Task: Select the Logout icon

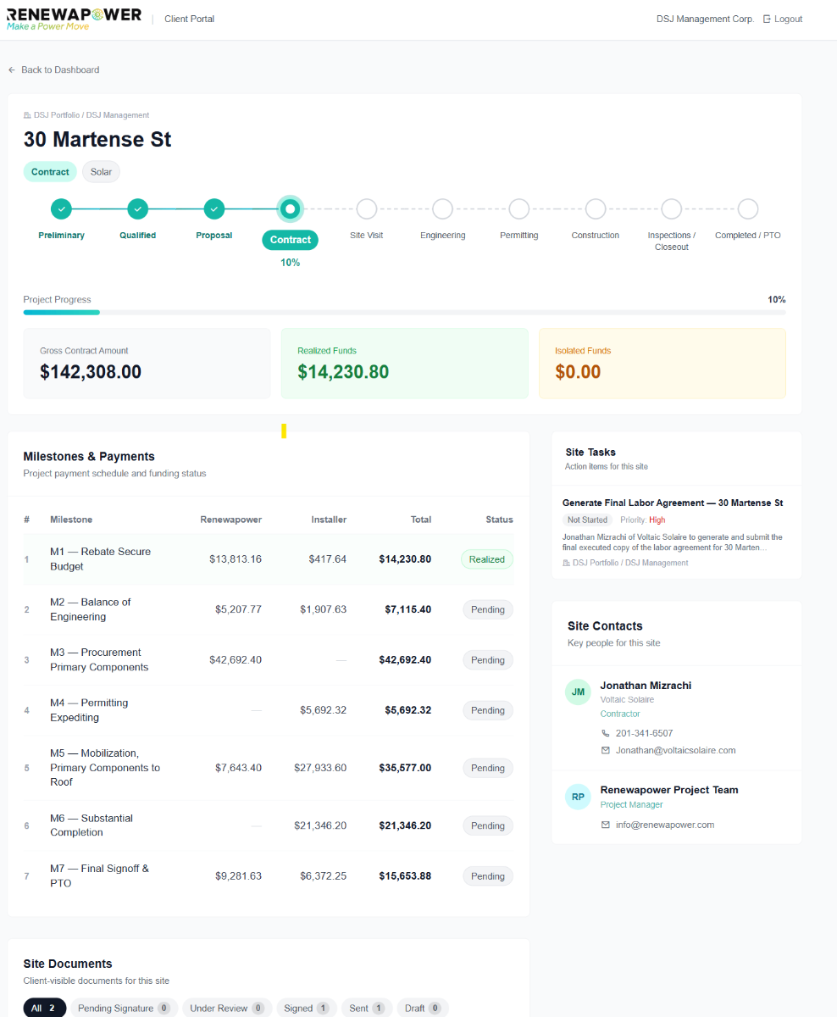Action: click(765, 18)
